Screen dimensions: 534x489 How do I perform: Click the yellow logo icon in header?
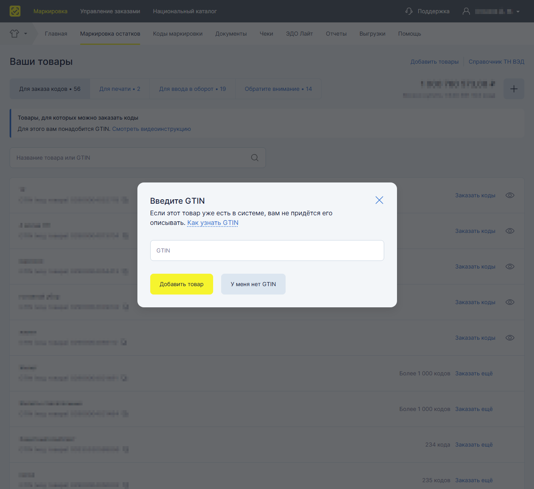pyautogui.click(x=15, y=11)
